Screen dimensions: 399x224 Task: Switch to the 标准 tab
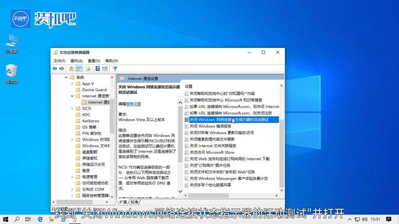[x=135, y=202]
